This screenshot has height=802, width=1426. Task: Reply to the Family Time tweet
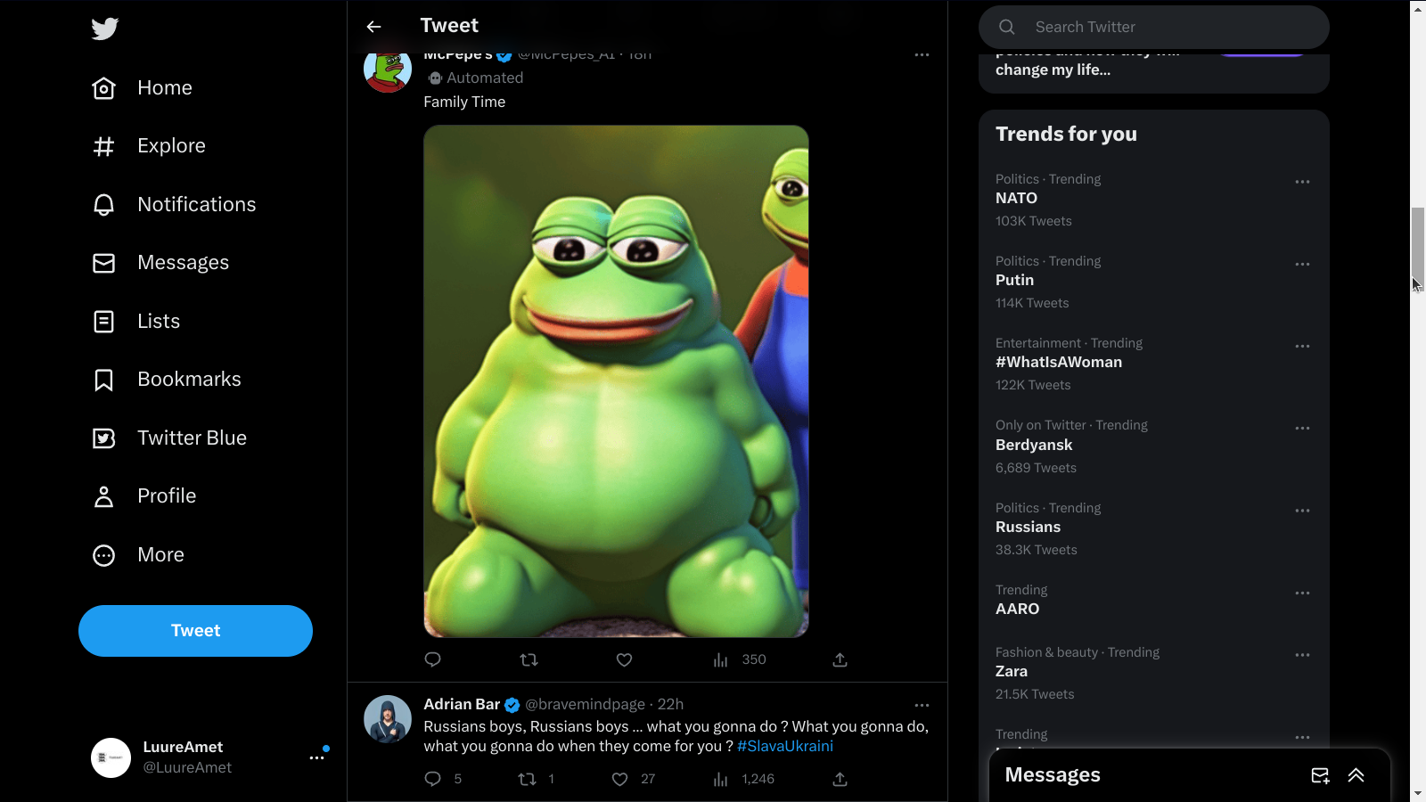[x=433, y=659]
